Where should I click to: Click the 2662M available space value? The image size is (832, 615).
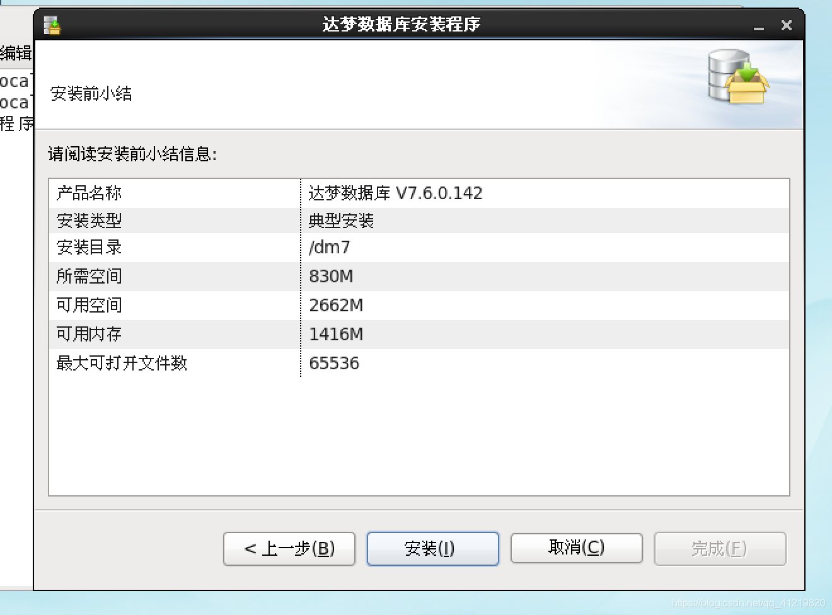click(x=336, y=305)
